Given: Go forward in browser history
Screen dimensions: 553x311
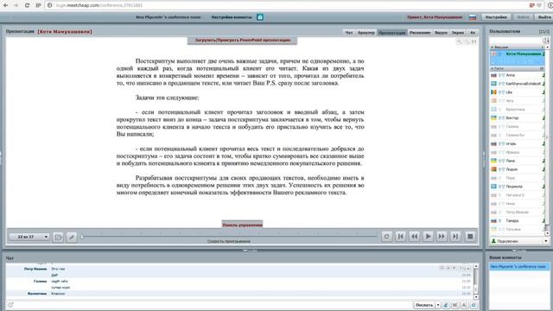Looking at the screenshot, I should click(16, 5).
